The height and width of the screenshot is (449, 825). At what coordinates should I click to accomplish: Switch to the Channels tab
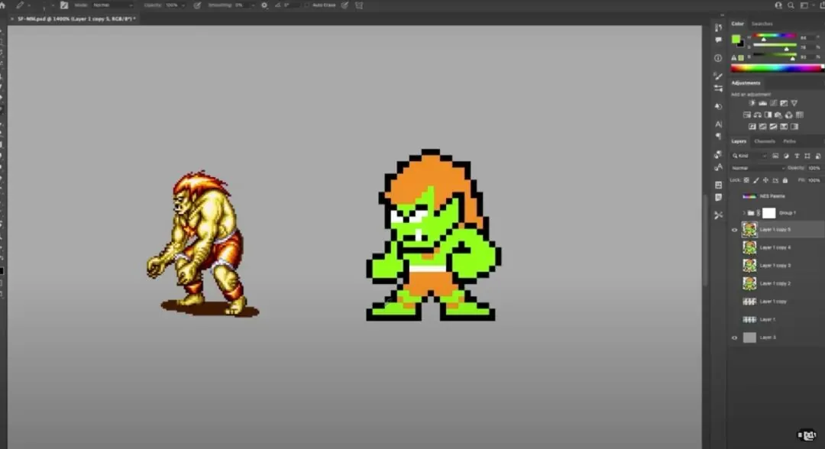(765, 141)
